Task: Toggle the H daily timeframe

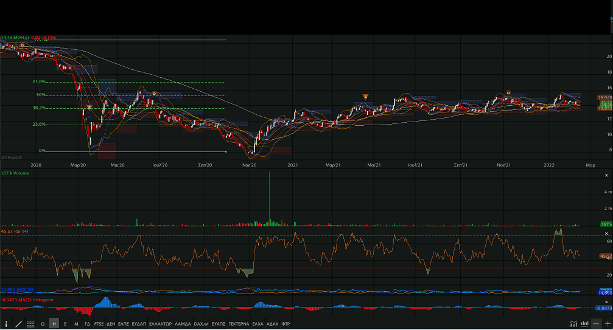Action: point(54,324)
